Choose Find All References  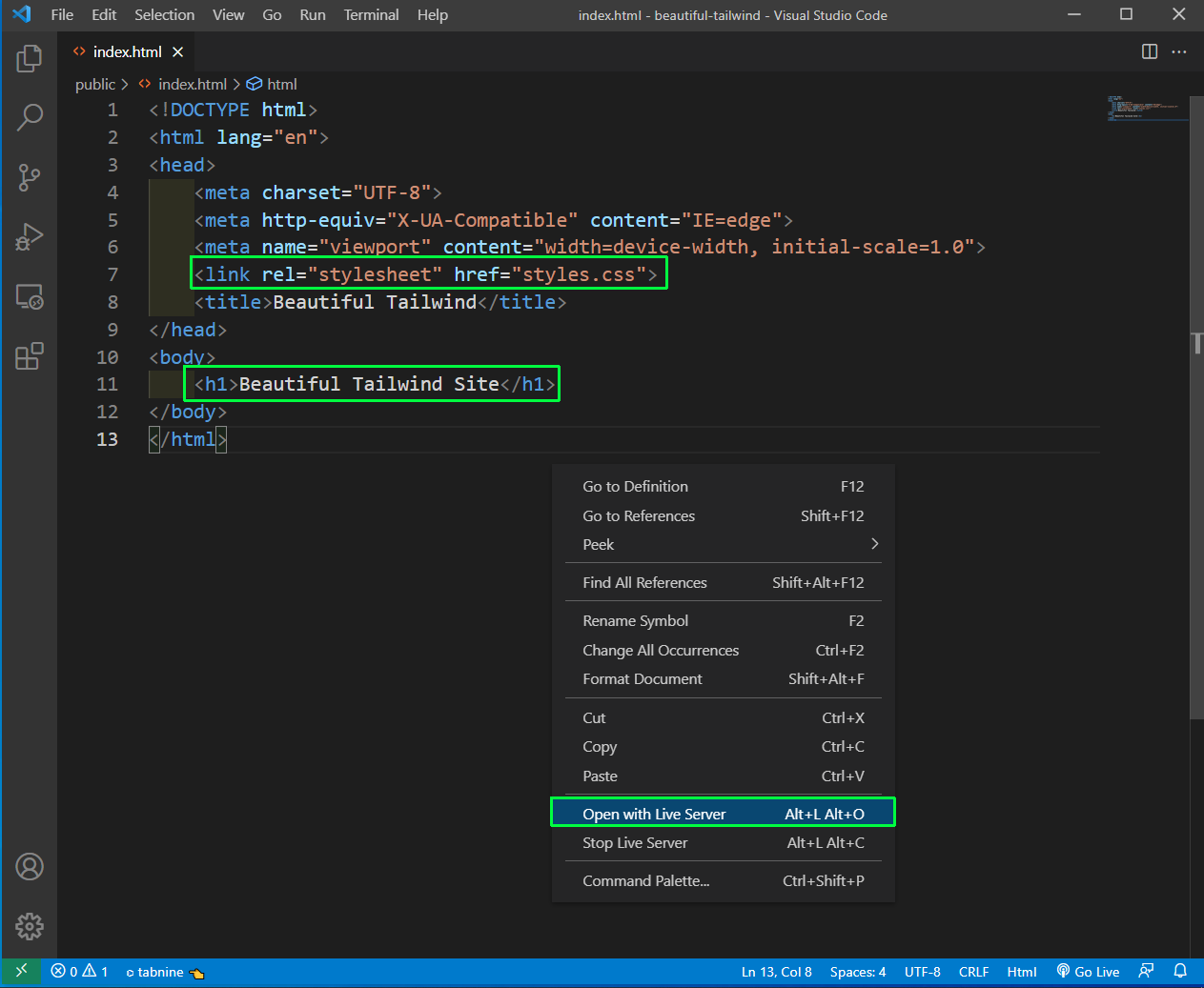point(724,582)
